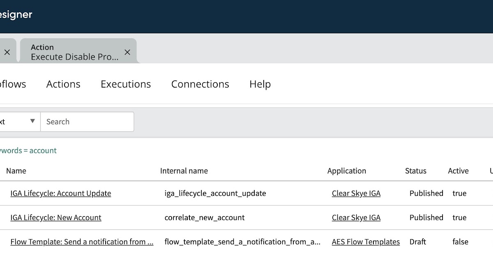Image resolution: width=493 pixels, height=259 pixels.
Task: Open the Clear Skye IGA application link
Action: tap(356, 193)
